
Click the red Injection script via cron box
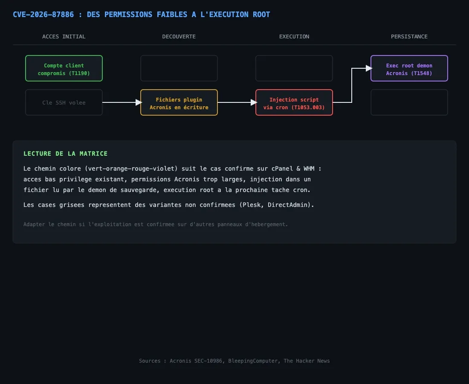click(x=294, y=102)
